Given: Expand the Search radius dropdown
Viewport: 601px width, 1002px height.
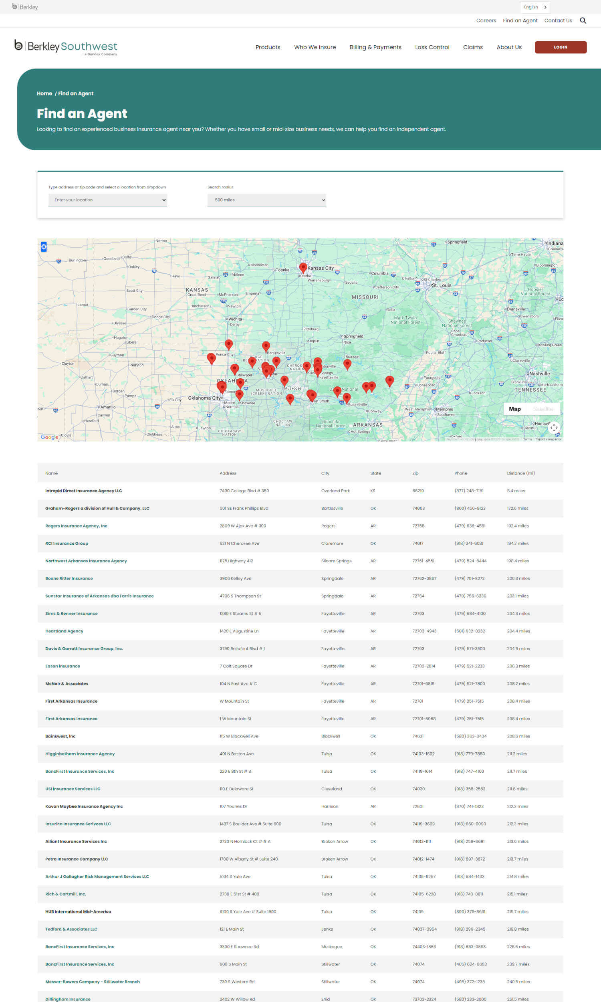Looking at the screenshot, I should (266, 200).
